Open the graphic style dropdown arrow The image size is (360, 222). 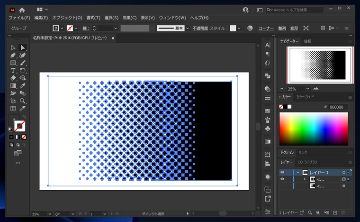pyautogui.click(x=239, y=28)
